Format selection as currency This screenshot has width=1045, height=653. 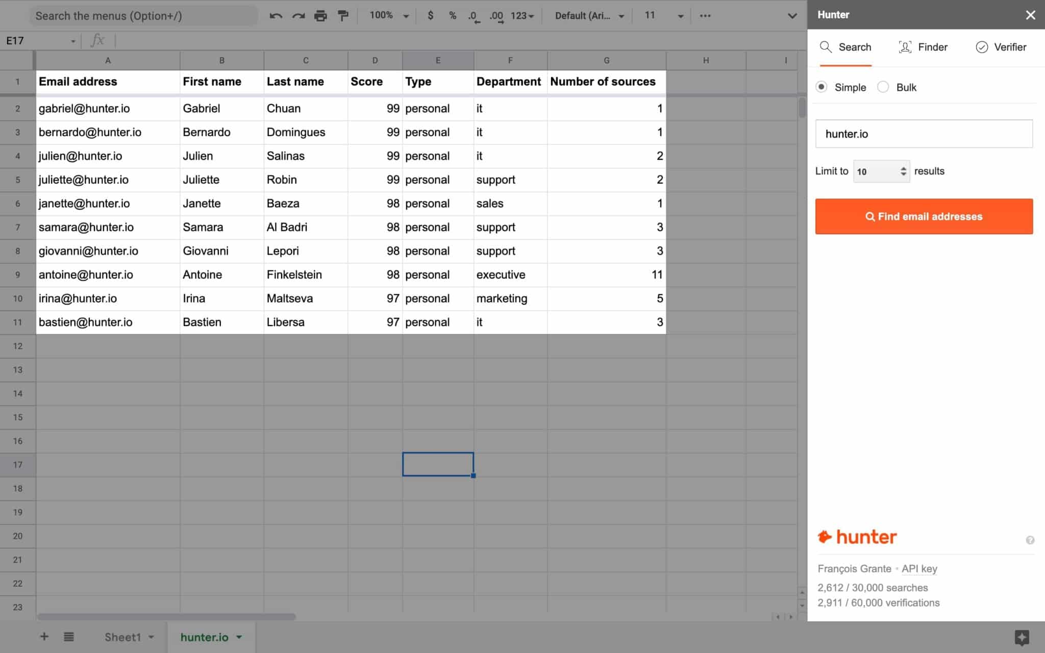431,15
